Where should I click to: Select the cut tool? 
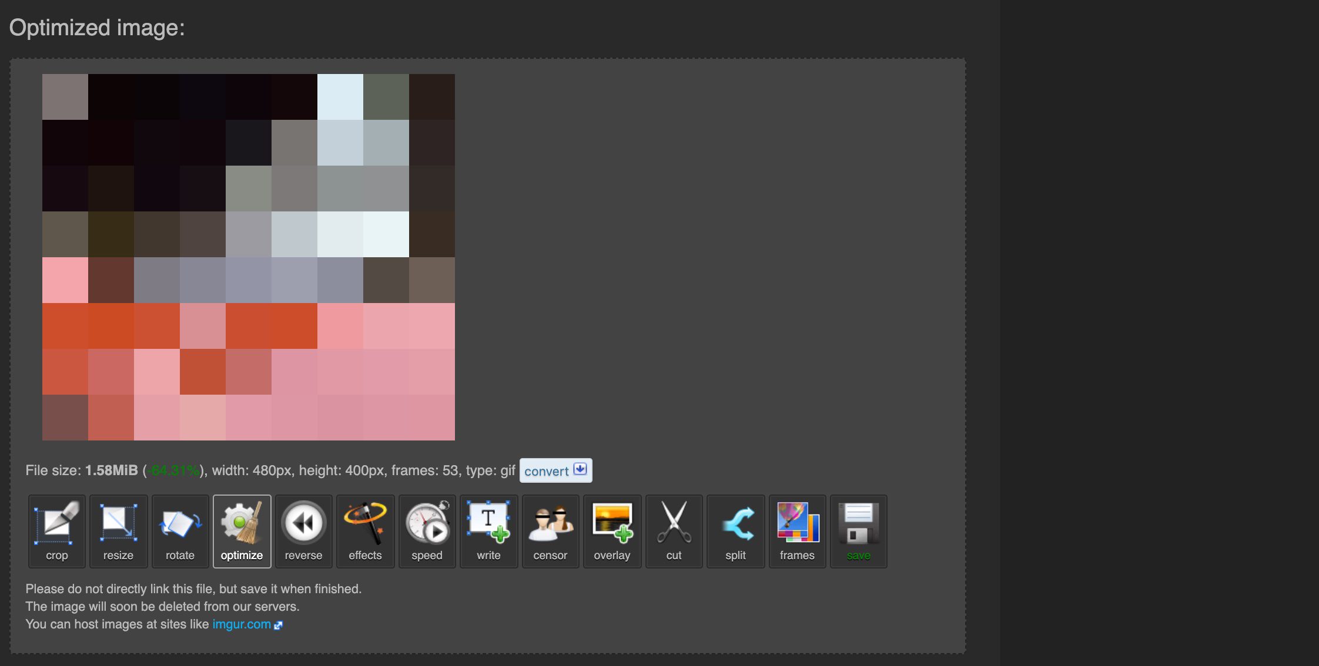point(674,531)
